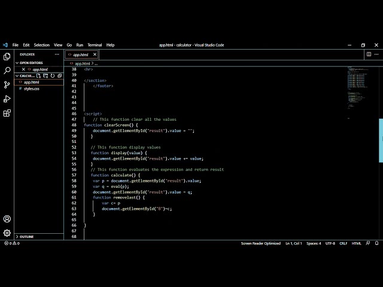Collapse all folders in explorer icon
The width and height of the screenshot is (383, 287).
click(x=59, y=76)
